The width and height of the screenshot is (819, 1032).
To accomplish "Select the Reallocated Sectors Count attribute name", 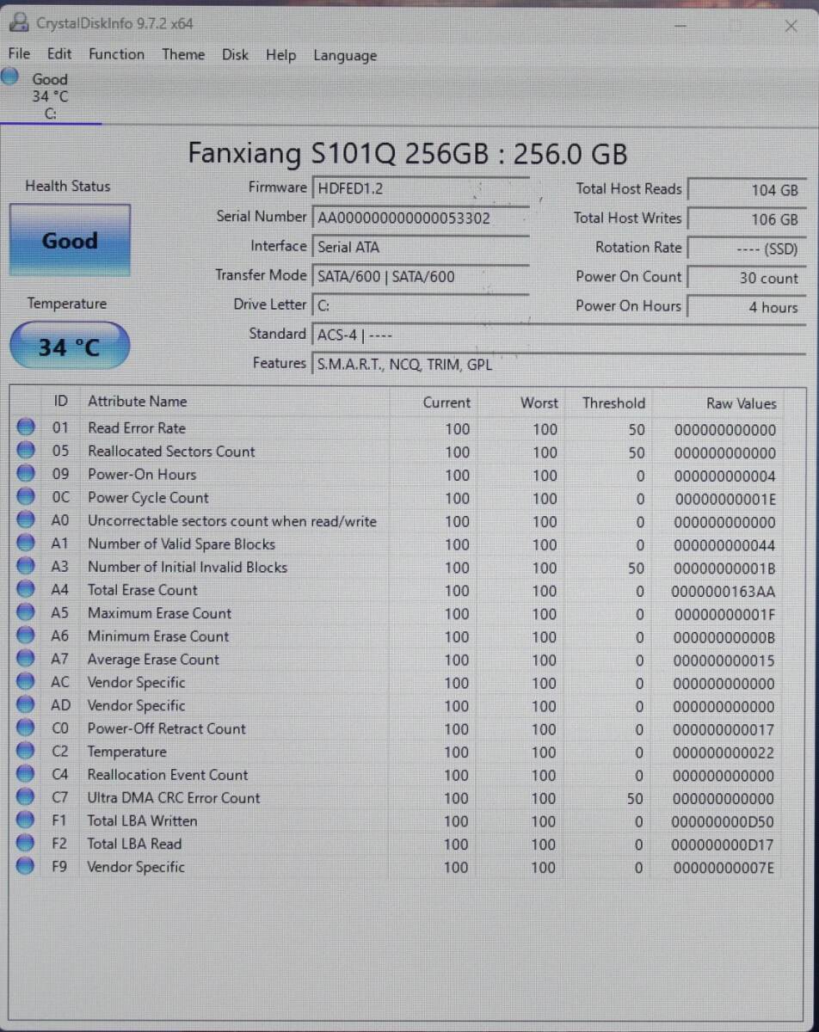I will tap(171, 451).
